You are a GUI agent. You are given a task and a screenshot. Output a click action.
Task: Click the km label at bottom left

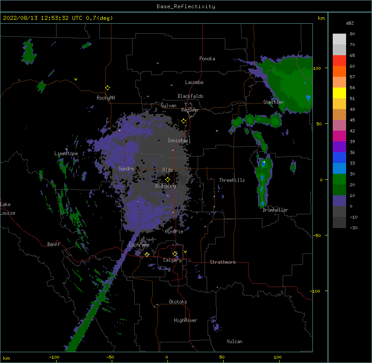(x=6, y=358)
